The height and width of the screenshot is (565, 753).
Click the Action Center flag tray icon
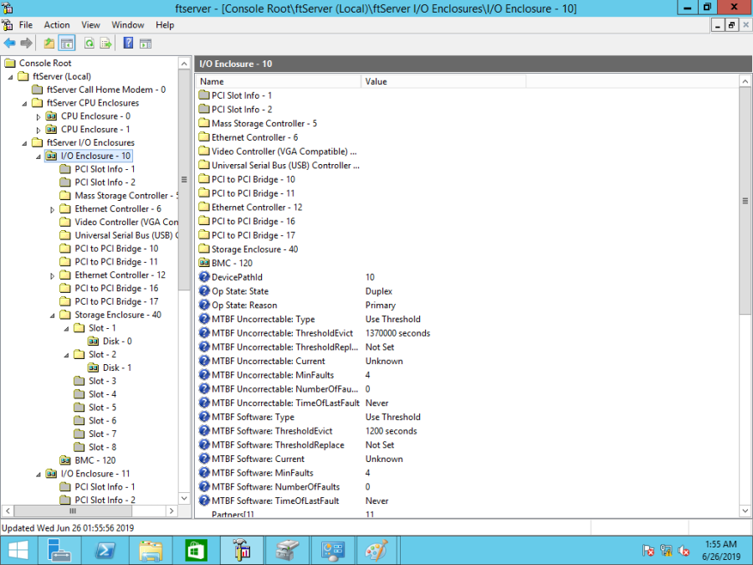(648, 551)
